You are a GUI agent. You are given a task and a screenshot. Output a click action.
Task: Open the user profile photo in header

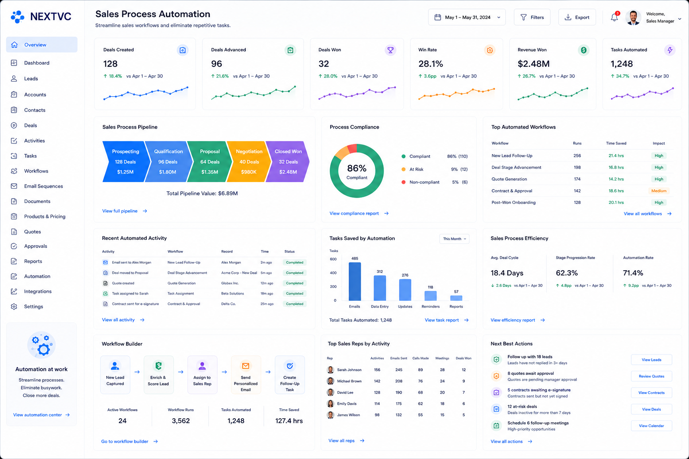click(x=633, y=17)
